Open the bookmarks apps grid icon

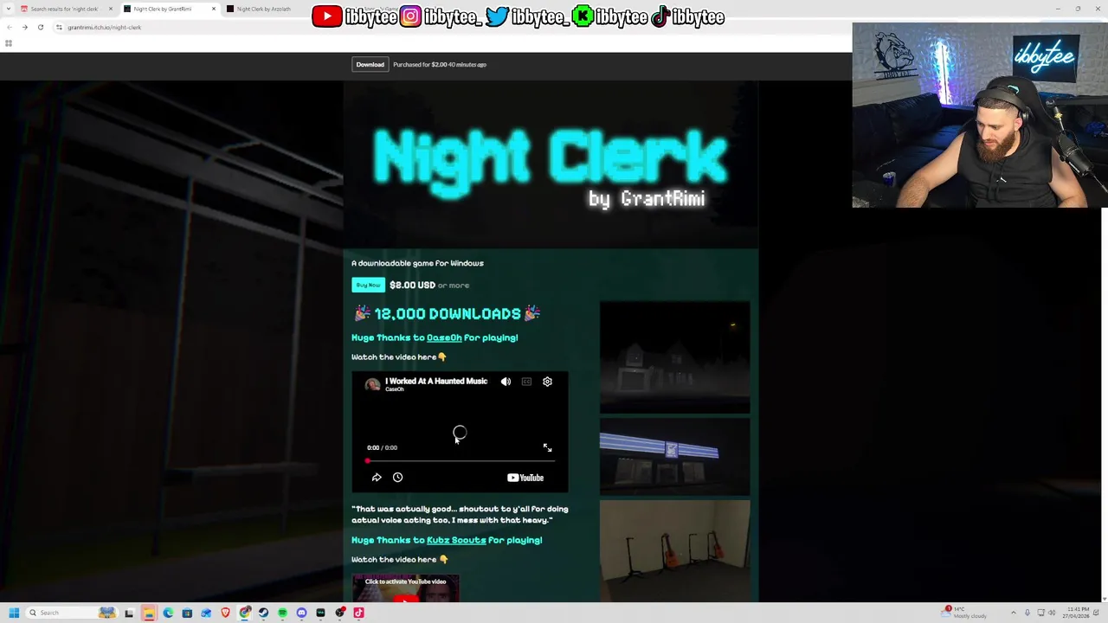point(8,43)
